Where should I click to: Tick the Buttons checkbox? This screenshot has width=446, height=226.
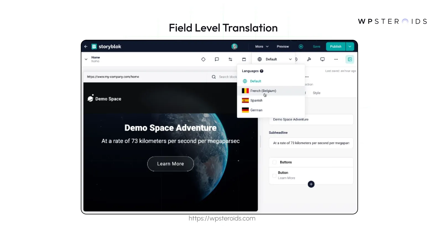[x=274, y=162]
